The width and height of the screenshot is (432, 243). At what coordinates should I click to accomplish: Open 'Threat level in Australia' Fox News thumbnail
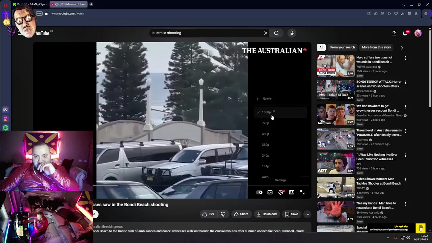[335, 139]
